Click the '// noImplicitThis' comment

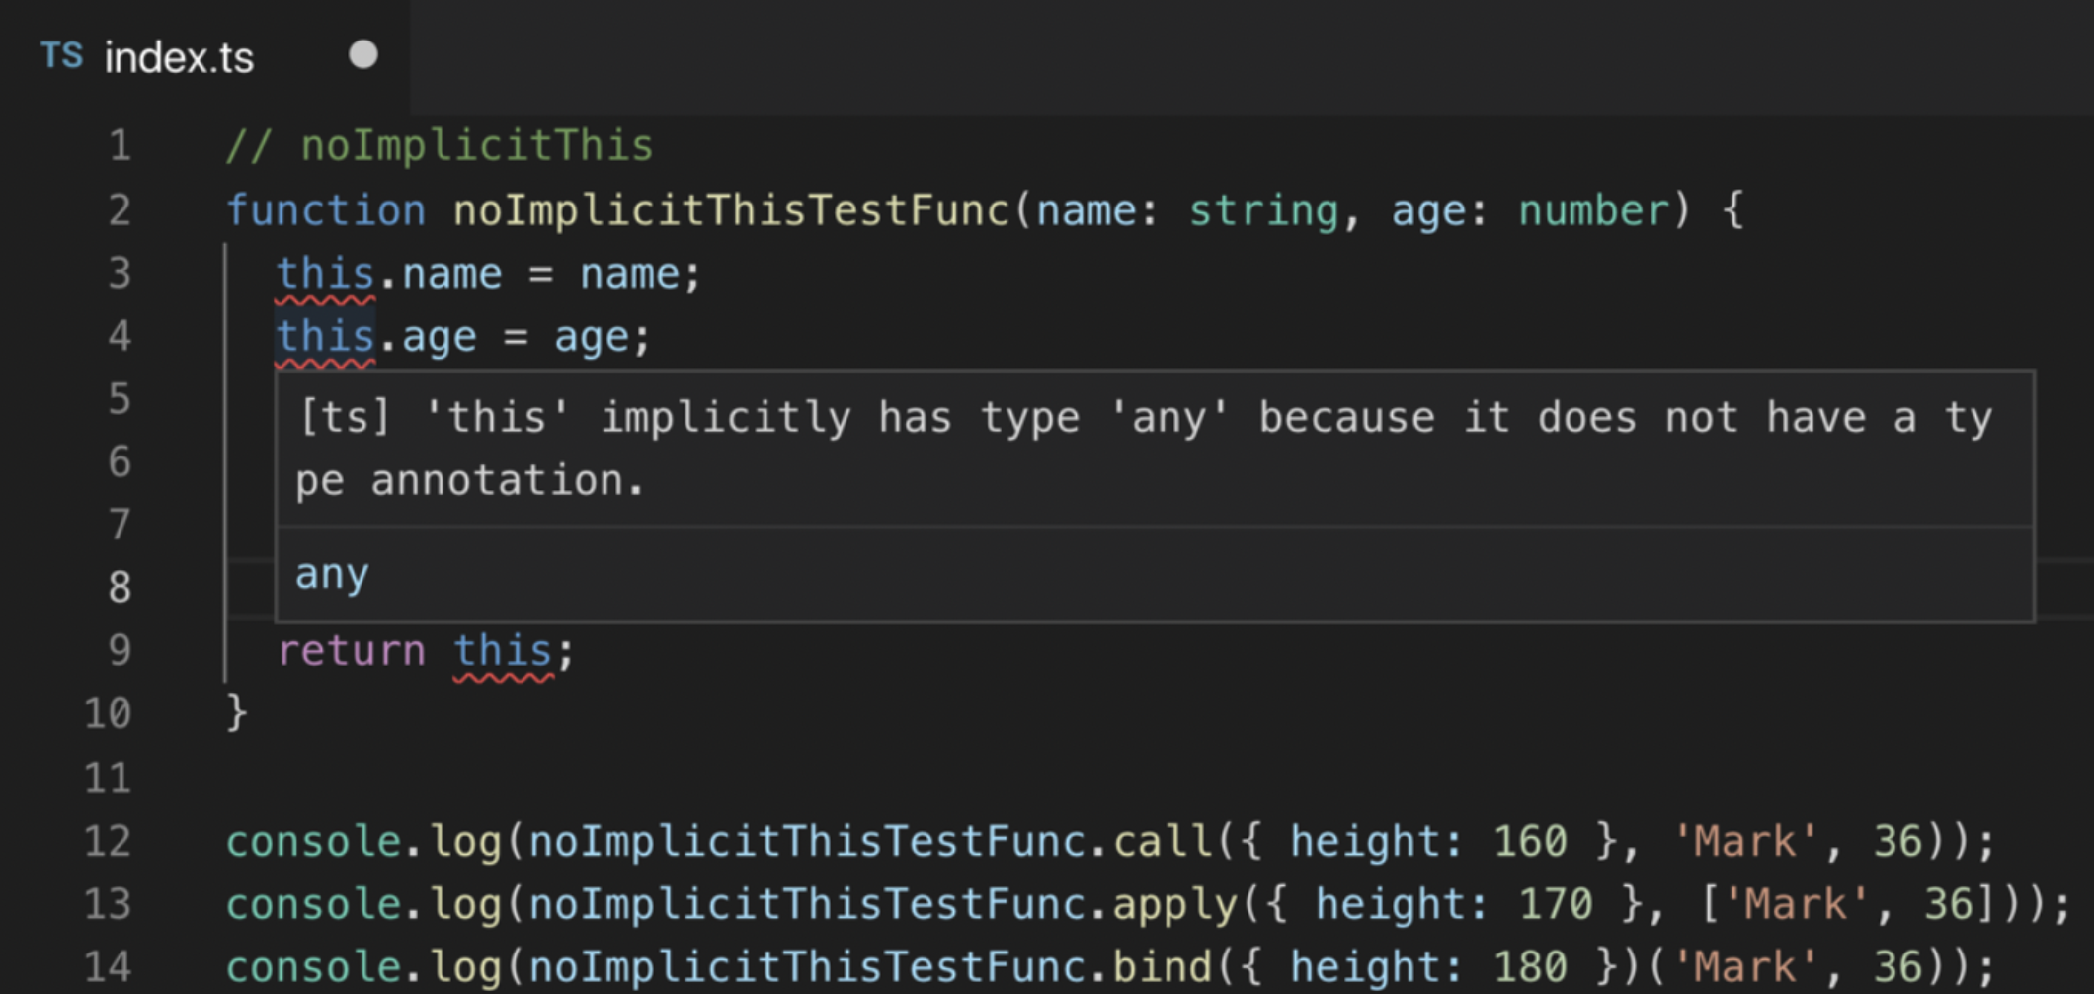[440, 146]
